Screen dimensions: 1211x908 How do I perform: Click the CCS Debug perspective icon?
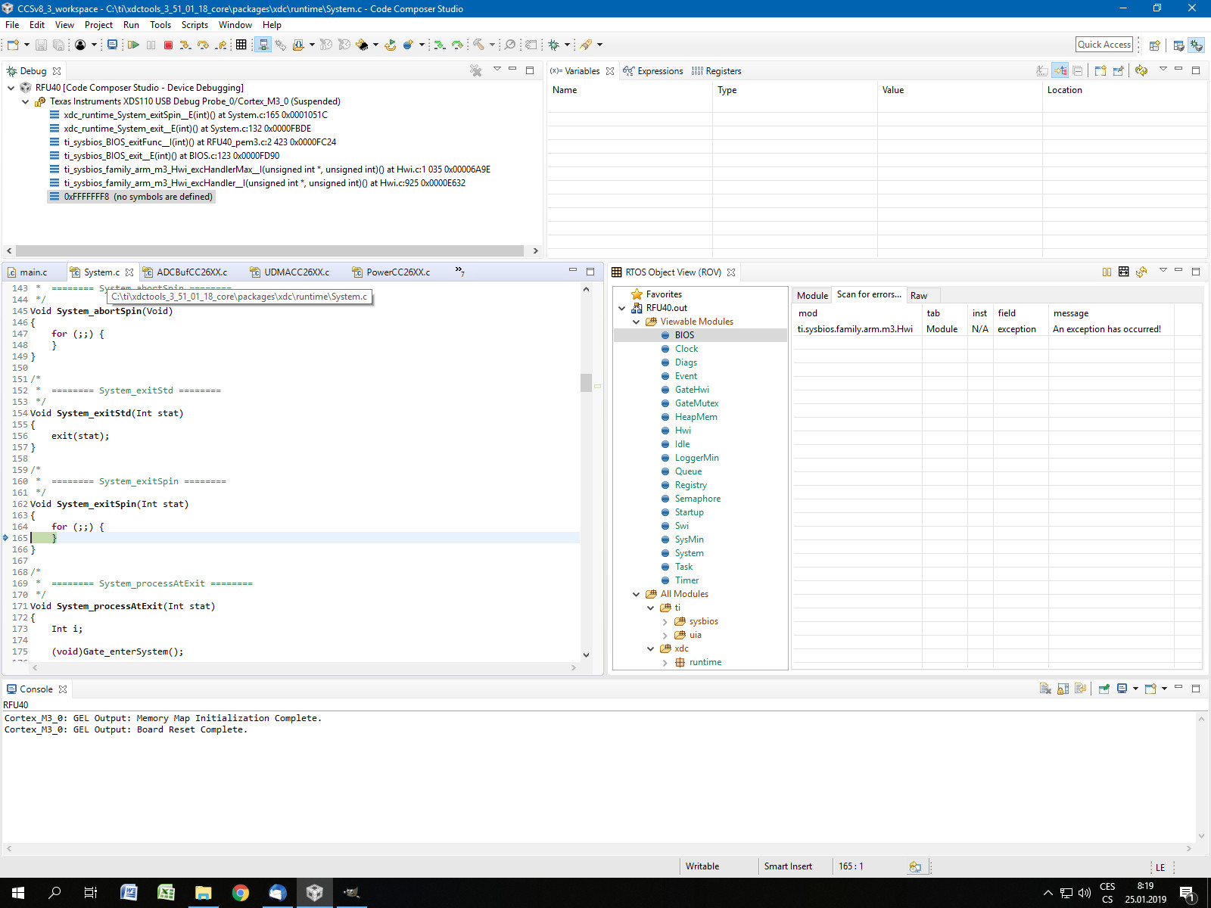click(x=1196, y=45)
